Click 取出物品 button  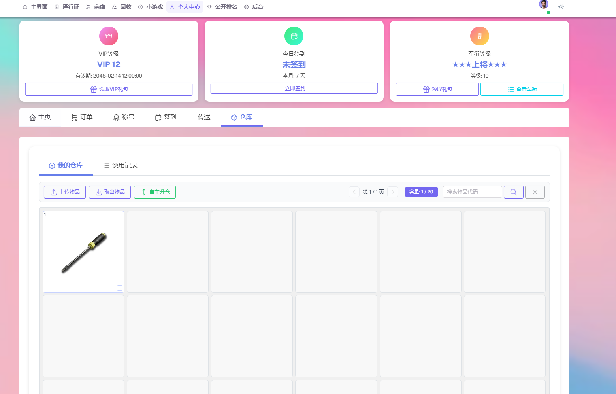coord(110,192)
